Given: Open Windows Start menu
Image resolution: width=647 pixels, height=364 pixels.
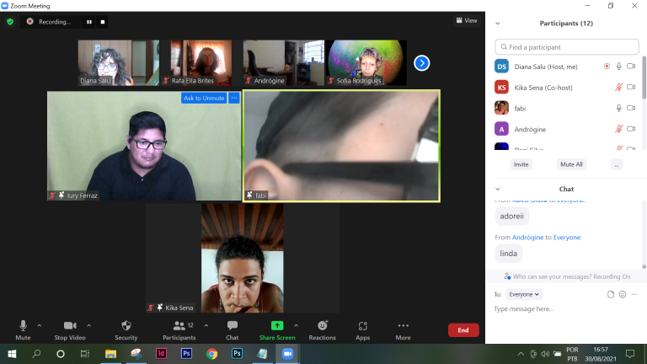Looking at the screenshot, I should (12, 354).
